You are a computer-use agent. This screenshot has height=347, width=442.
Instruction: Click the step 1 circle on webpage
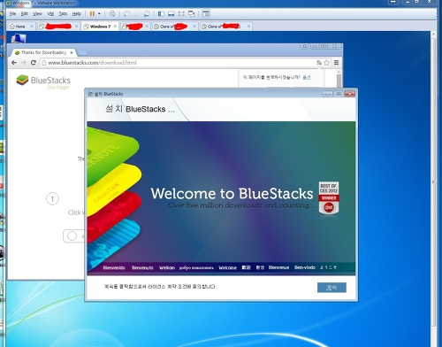tap(52, 199)
